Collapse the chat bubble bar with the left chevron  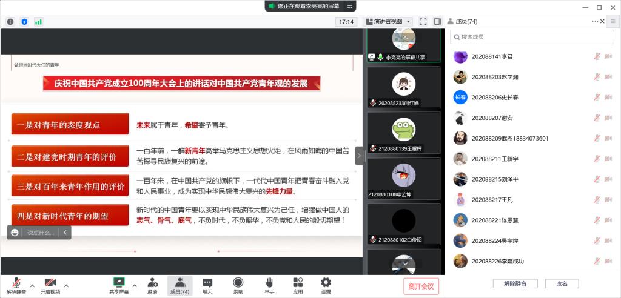tap(65, 233)
